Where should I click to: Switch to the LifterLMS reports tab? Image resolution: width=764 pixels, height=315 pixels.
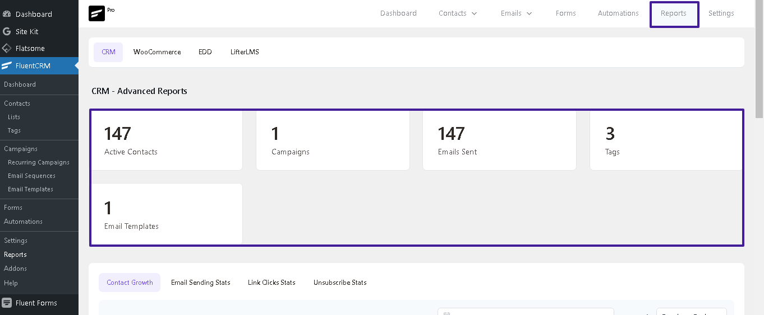pos(245,52)
